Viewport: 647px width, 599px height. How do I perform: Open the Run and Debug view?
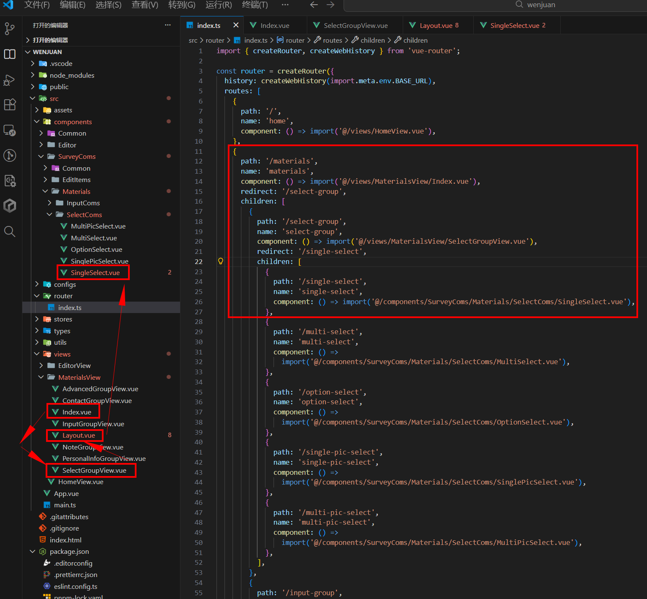click(x=9, y=80)
